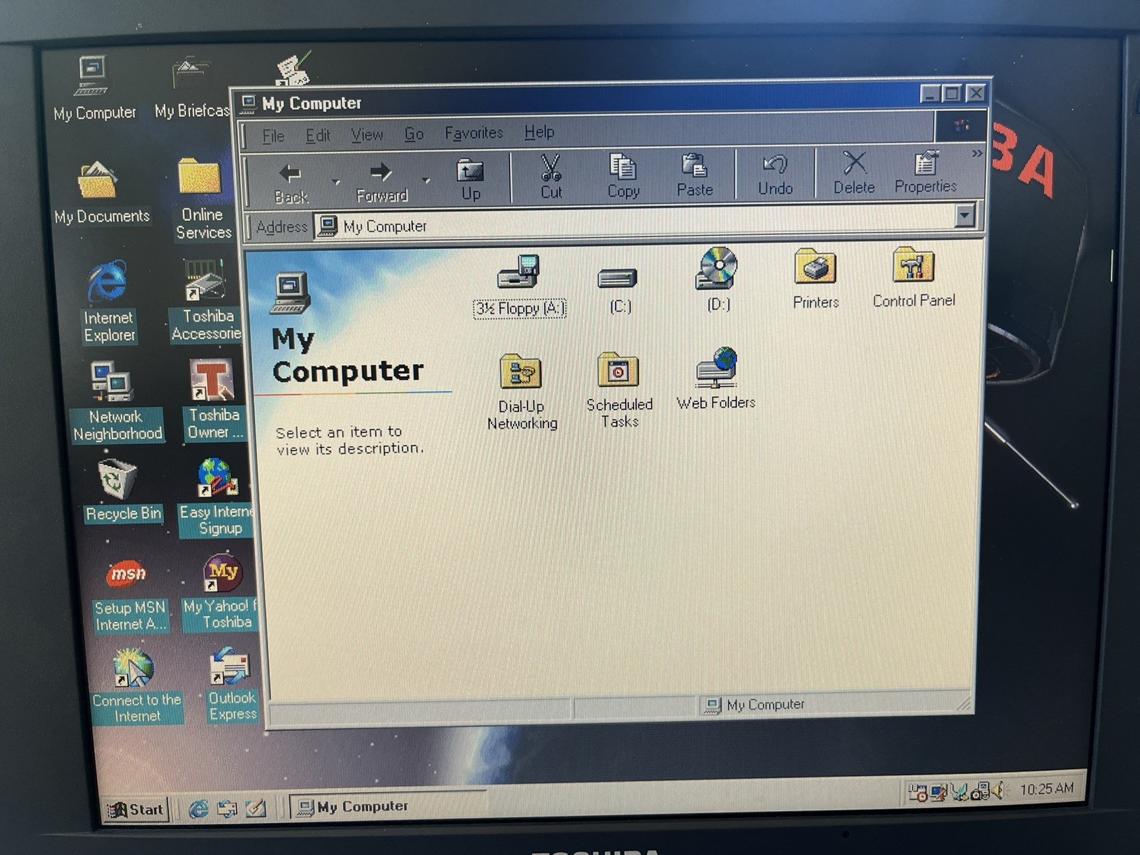Click the Forward toolbar button

coord(382,182)
